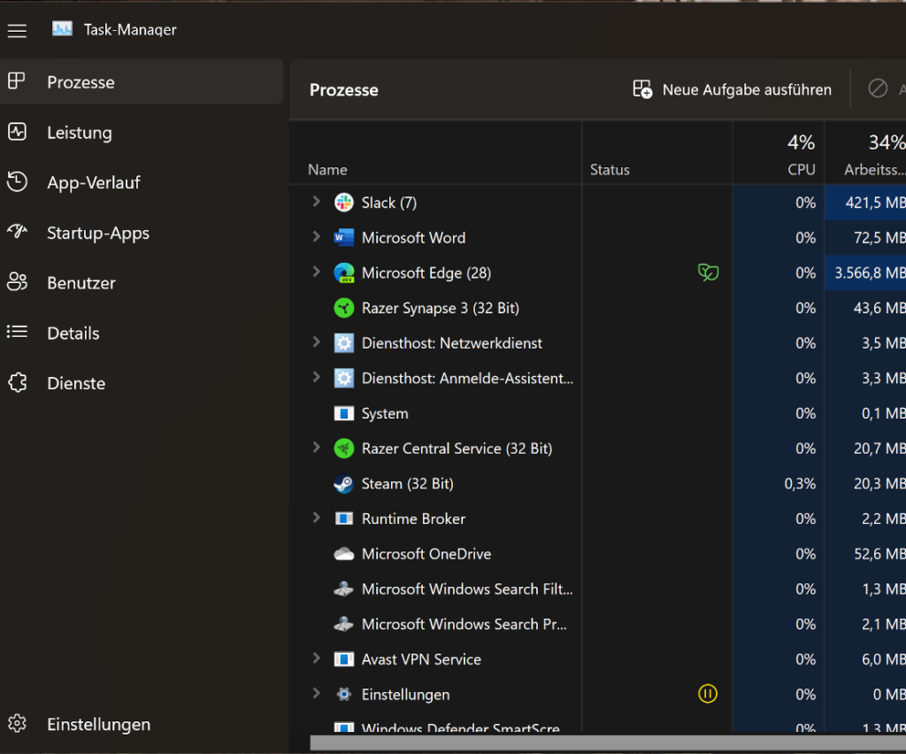Expand the Microsoft Edge (28) group
Image resolution: width=906 pixels, height=754 pixels.
pos(316,273)
